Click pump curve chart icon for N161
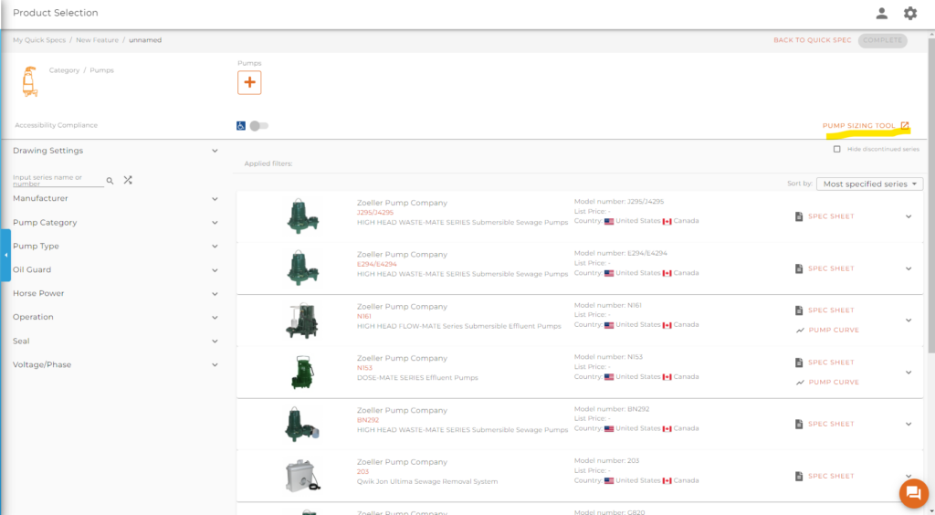This screenshot has width=935, height=515. click(800, 331)
